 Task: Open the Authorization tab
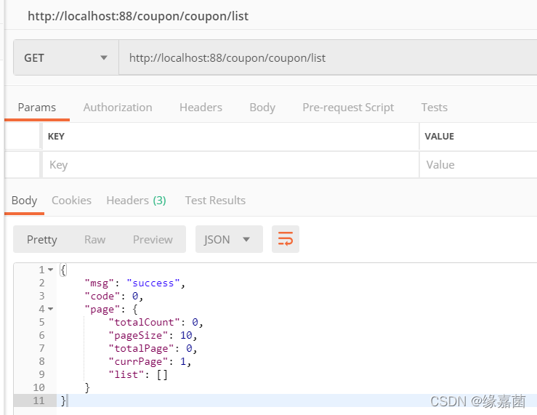(x=118, y=108)
